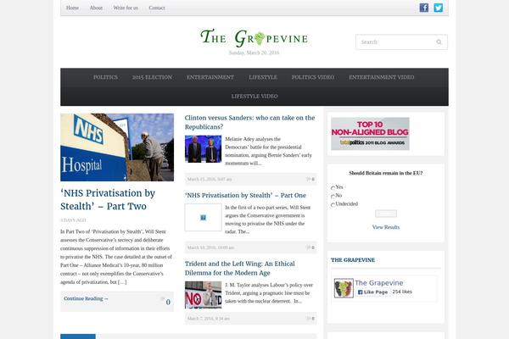Screen dimensions: 509x339
Task: Click comment count icon under NHS Part One
Action: (x=310, y=247)
